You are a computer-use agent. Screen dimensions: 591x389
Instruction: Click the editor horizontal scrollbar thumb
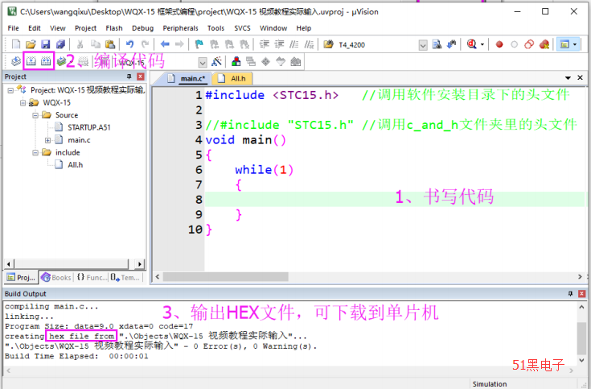(x=226, y=277)
